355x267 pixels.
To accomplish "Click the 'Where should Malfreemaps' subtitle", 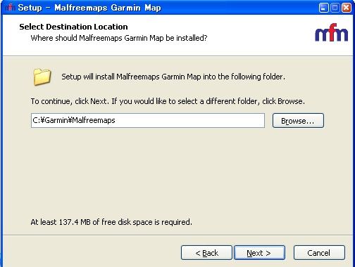I will (x=119, y=38).
